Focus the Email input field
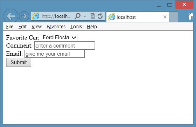The width and height of the screenshot is (196, 127). click(x=55, y=54)
